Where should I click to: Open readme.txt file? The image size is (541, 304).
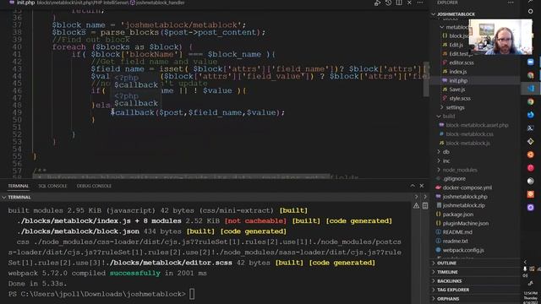point(455,242)
